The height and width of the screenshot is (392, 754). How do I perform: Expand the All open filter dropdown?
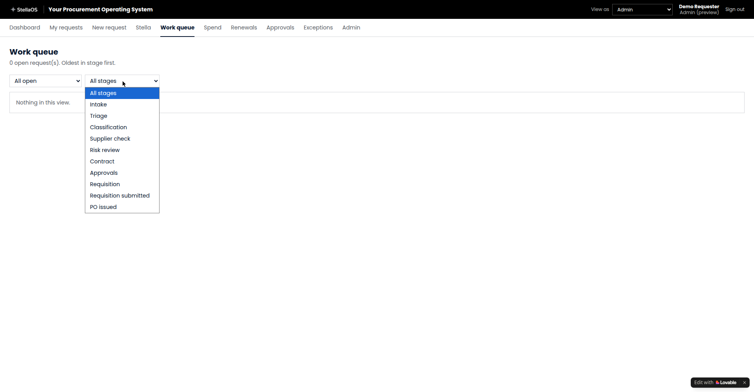[x=46, y=81]
